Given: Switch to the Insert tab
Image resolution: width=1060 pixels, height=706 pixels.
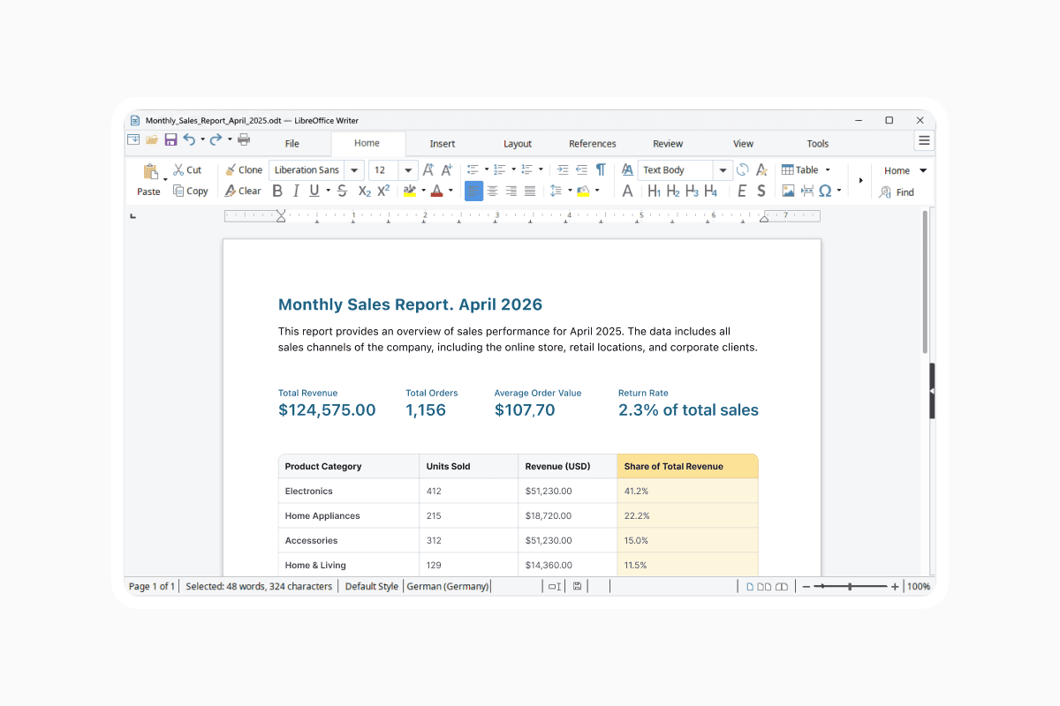Looking at the screenshot, I should (x=443, y=144).
